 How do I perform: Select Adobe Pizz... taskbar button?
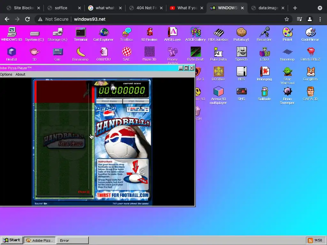tap(40, 241)
